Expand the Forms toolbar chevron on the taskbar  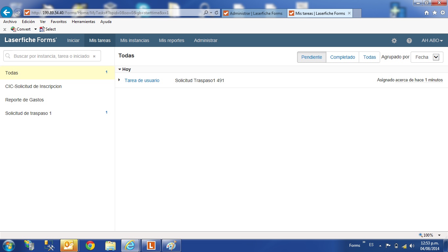[x=364, y=243]
